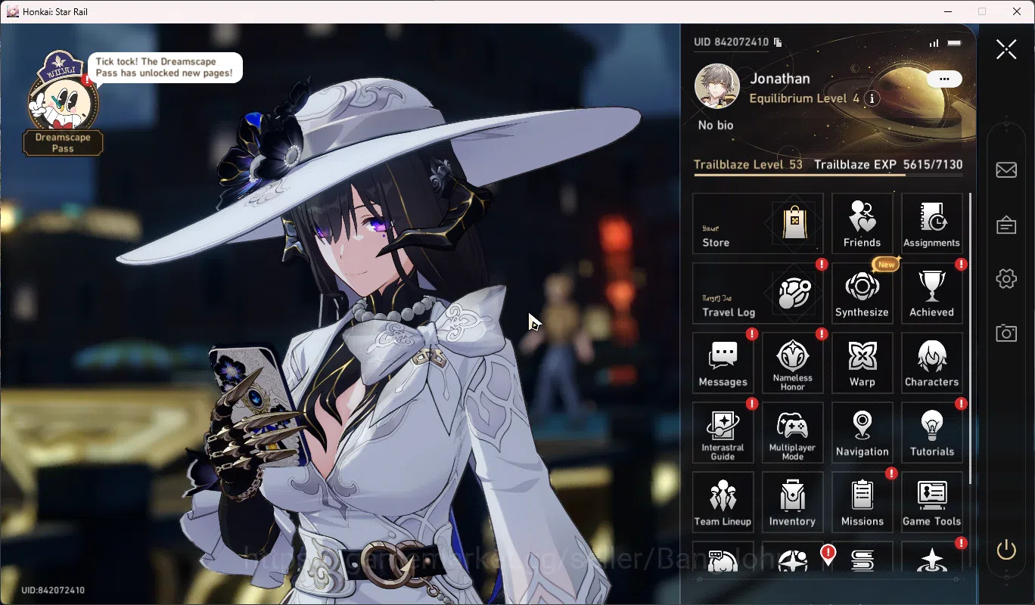
Task: Open the Inventory menu
Action: 792,502
